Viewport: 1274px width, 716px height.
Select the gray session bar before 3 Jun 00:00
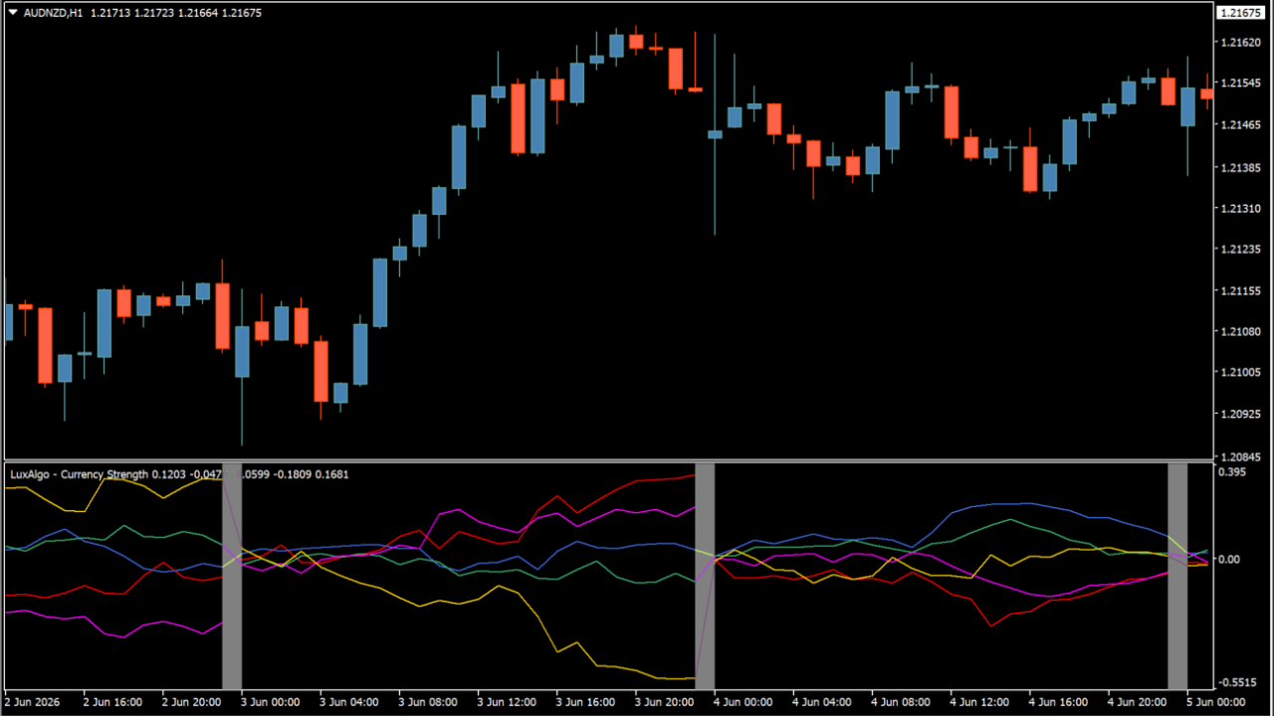click(232, 577)
